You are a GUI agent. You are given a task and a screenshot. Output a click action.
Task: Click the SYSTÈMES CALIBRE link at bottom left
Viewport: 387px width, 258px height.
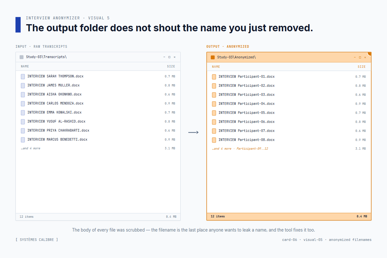coord(37,240)
